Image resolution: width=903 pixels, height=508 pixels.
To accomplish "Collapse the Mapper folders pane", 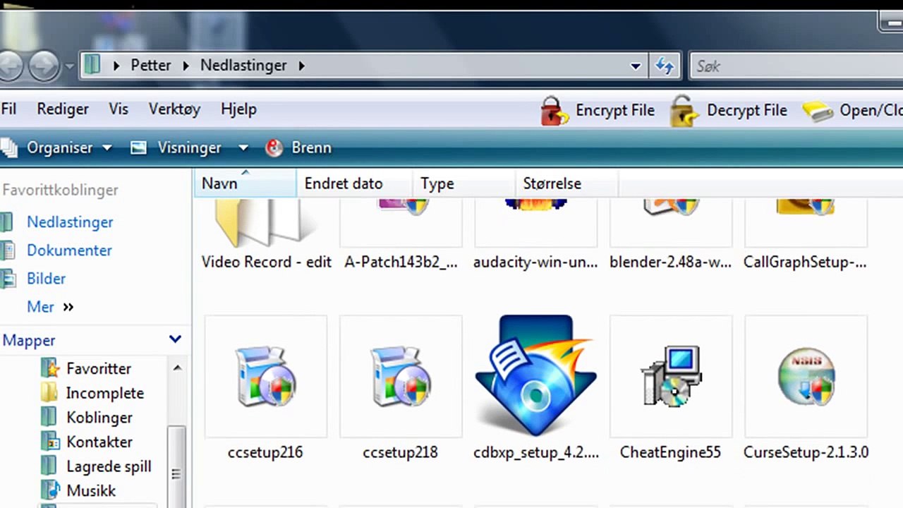I will 175,340.
